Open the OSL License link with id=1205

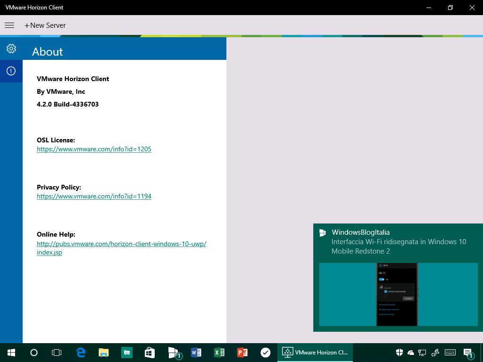point(94,149)
